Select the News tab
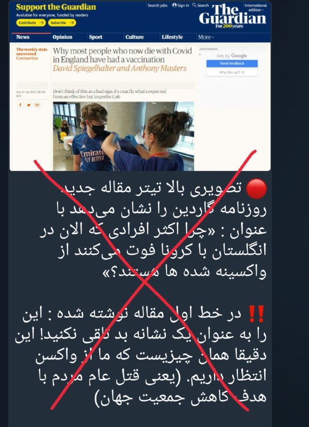Screen dimensions: 309x427 tap(23, 37)
